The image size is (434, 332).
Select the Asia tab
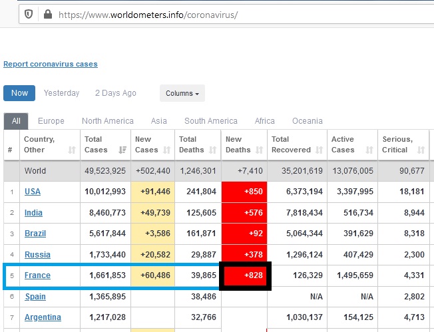pyautogui.click(x=159, y=121)
